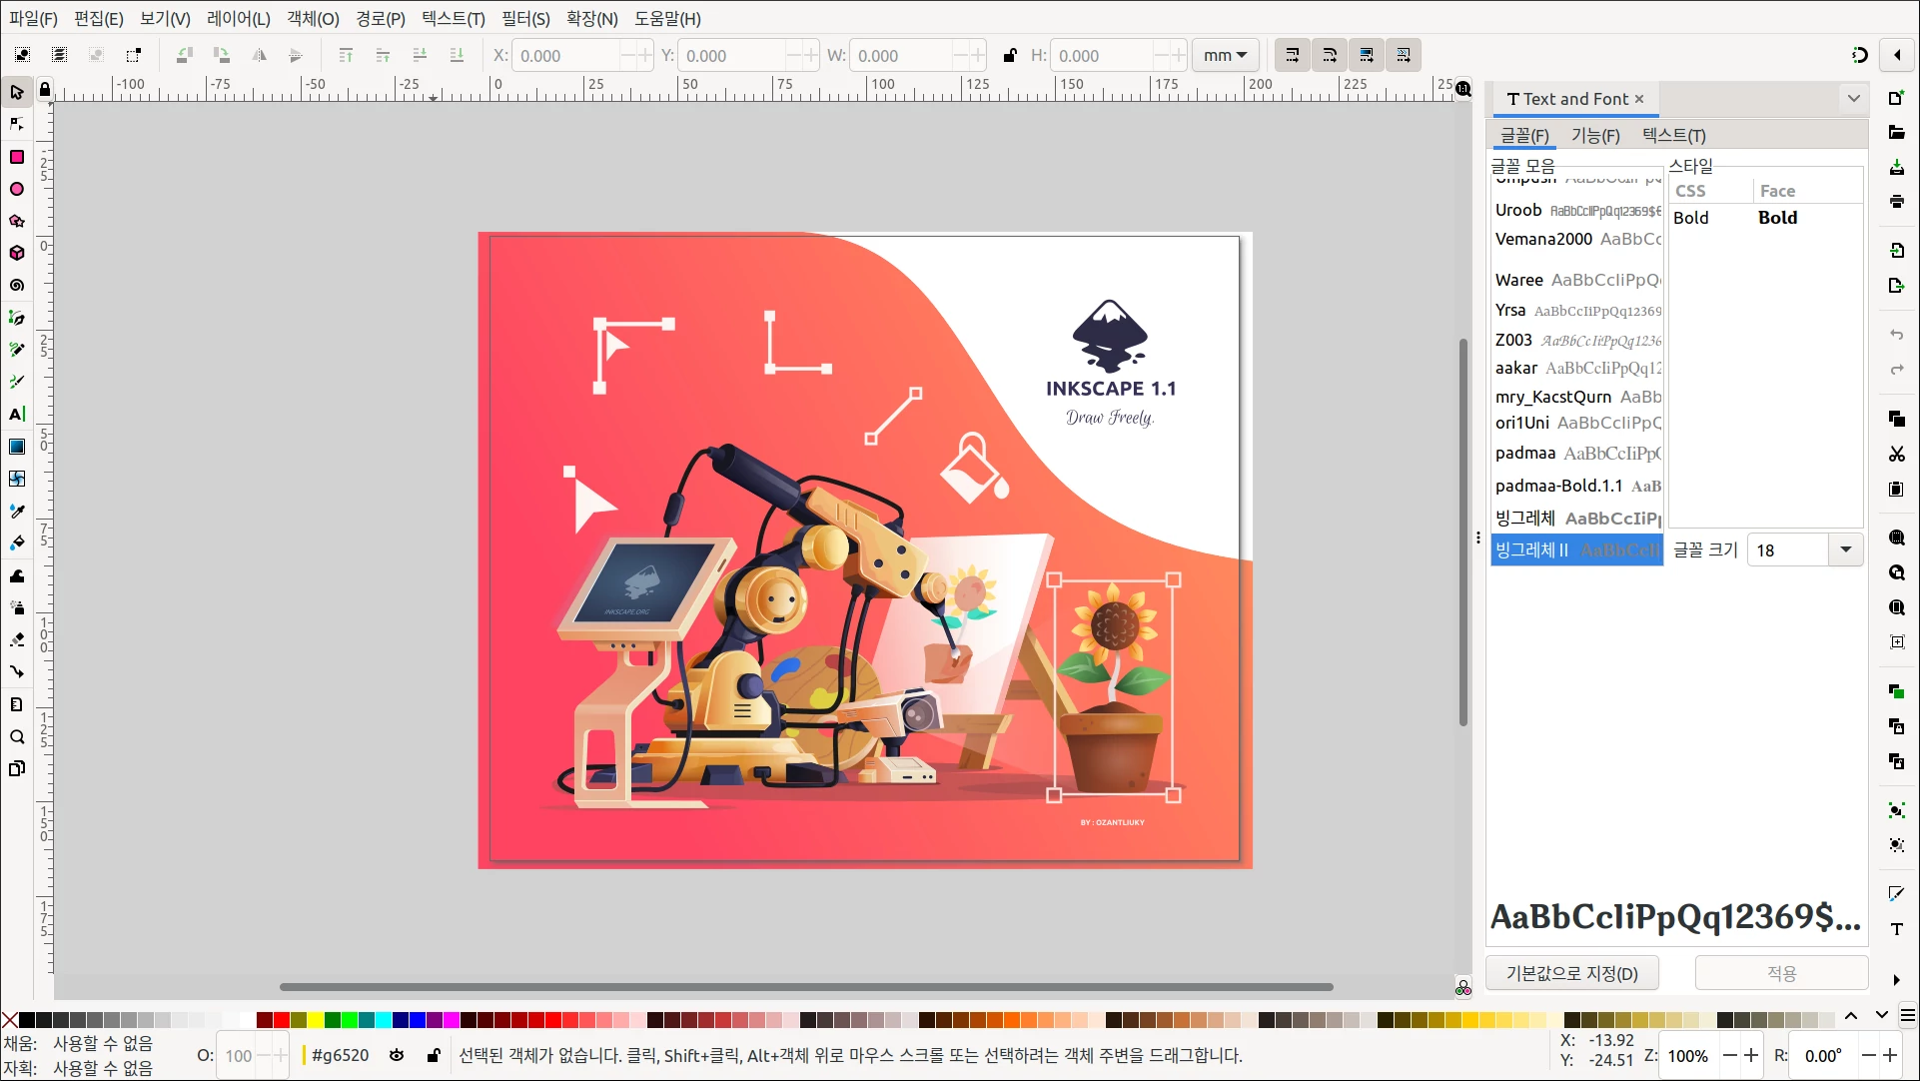Expand the font size dropdown
This screenshot has height=1081, width=1920.
(1845, 549)
